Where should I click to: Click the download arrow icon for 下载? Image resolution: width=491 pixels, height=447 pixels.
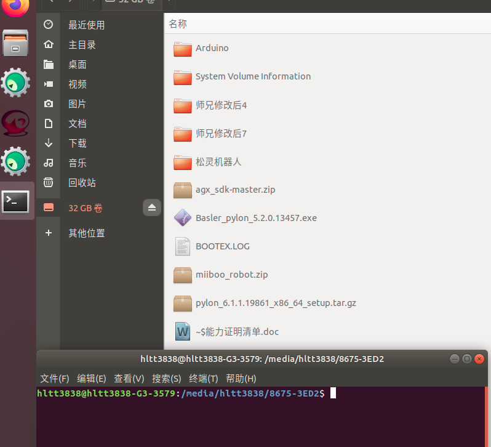coord(48,143)
